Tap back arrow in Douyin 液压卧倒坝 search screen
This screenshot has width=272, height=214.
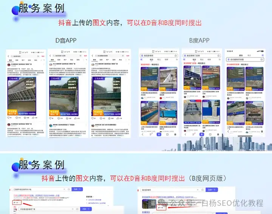click(8, 56)
